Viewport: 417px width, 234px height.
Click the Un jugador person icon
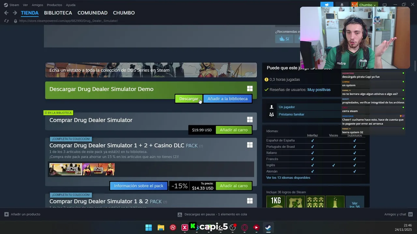tap(271, 107)
